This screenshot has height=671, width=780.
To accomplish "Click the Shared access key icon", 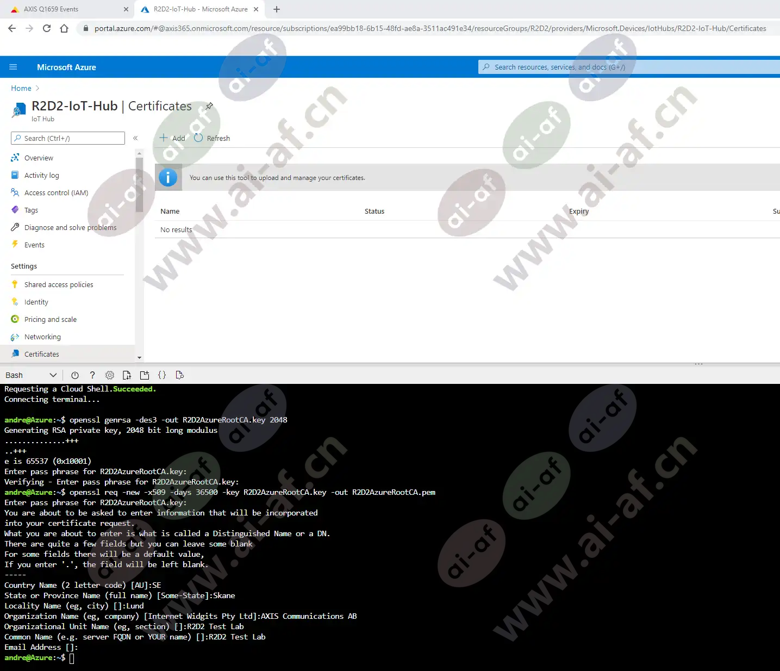I will pos(15,284).
